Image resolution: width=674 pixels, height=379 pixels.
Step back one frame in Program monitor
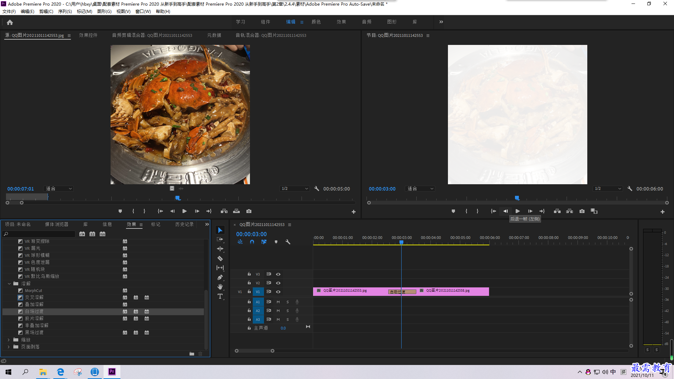505,211
